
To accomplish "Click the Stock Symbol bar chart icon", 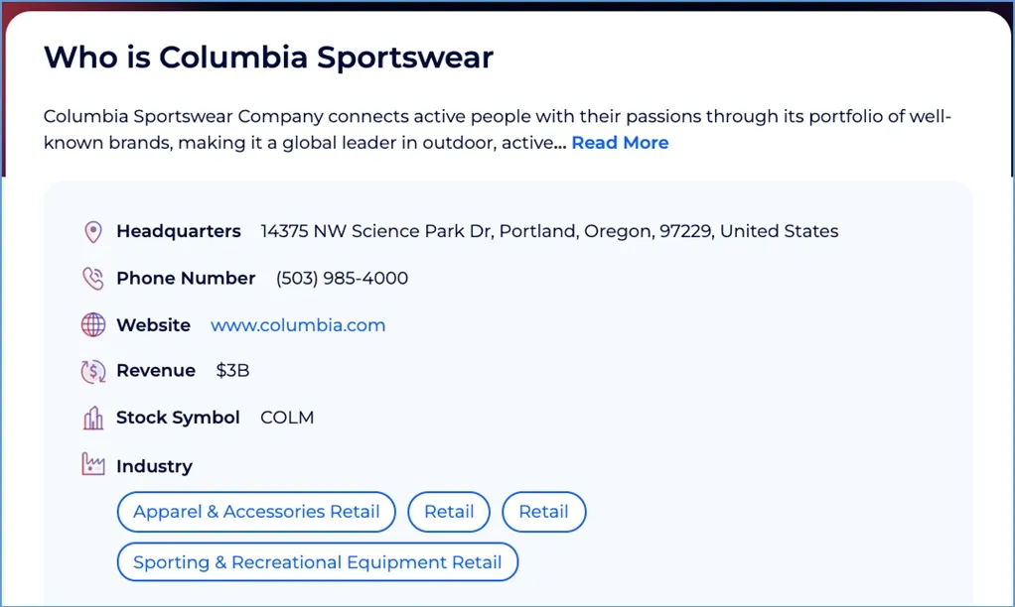I will (92, 418).
